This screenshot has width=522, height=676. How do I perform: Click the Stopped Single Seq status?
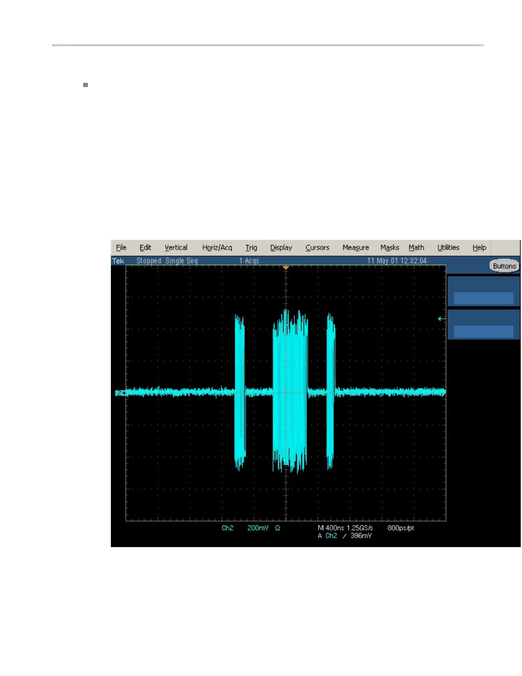pos(167,261)
